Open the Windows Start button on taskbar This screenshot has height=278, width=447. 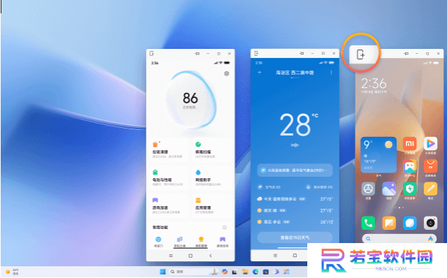(163, 272)
